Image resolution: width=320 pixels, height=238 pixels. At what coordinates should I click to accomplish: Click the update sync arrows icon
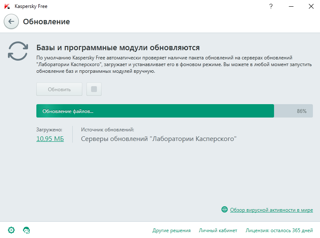pos(18,51)
